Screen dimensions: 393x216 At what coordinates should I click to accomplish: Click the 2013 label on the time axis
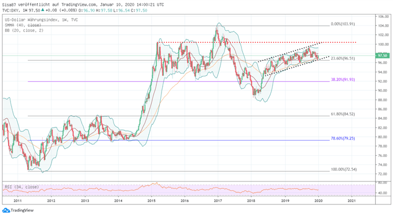pyautogui.click(x=85, y=201)
